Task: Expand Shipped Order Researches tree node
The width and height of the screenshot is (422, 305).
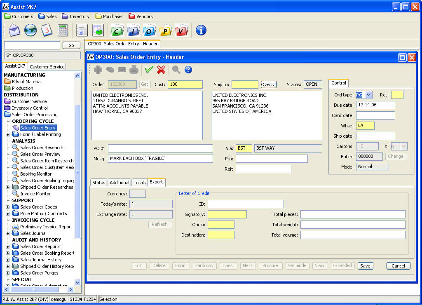Action: tap(7, 187)
